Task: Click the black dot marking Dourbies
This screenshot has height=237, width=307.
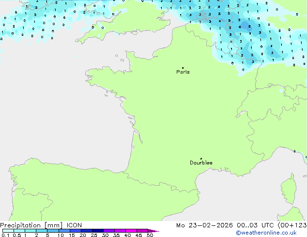Action: coord(201,159)
